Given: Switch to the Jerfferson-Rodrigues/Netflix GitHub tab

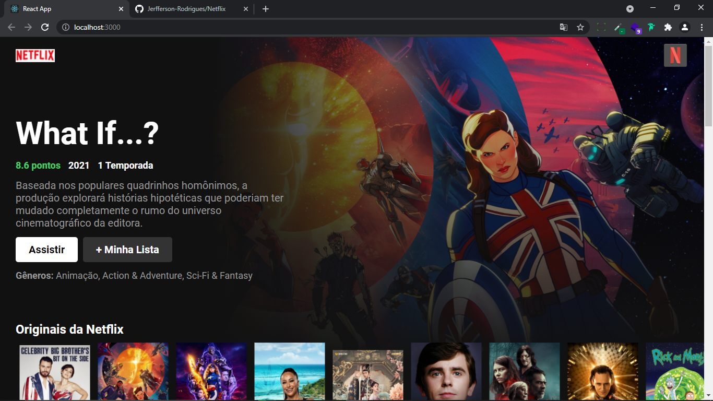Looking at the screenshot, I should click(x=192, y=9).
